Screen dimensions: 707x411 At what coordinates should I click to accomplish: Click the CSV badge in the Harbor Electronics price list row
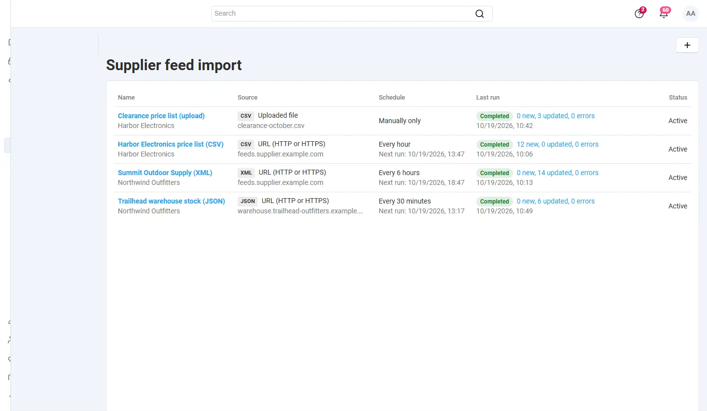pyautogui.click(x=246, y=145)
